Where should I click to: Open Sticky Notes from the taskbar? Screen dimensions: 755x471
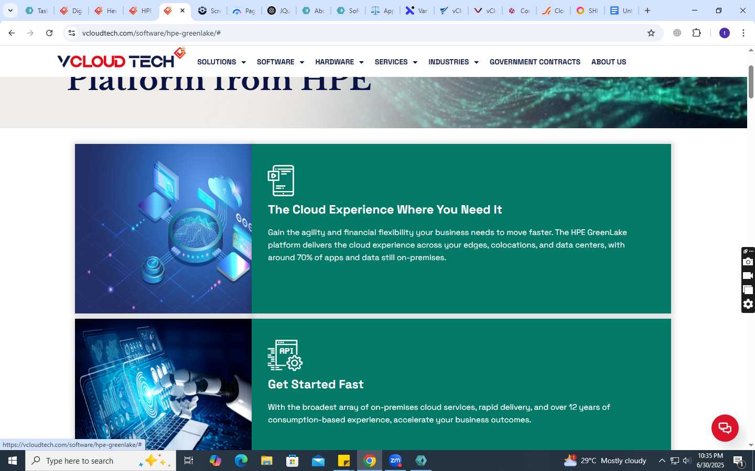[x=344, y=461]
